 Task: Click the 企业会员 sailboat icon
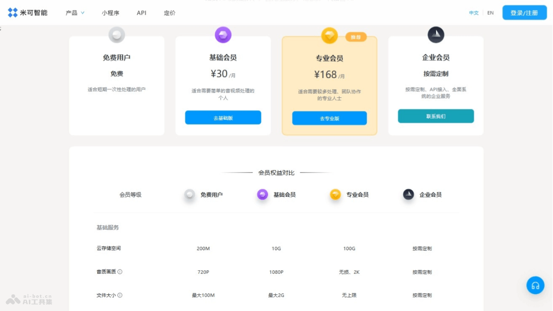coord(435,34)
